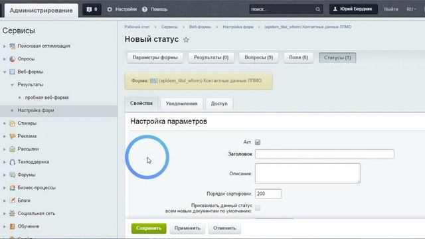This screenshot has width=425, height=239.
Task: Open Статусы (1) section
Action: pyautogui.click(x=337, y=58)
